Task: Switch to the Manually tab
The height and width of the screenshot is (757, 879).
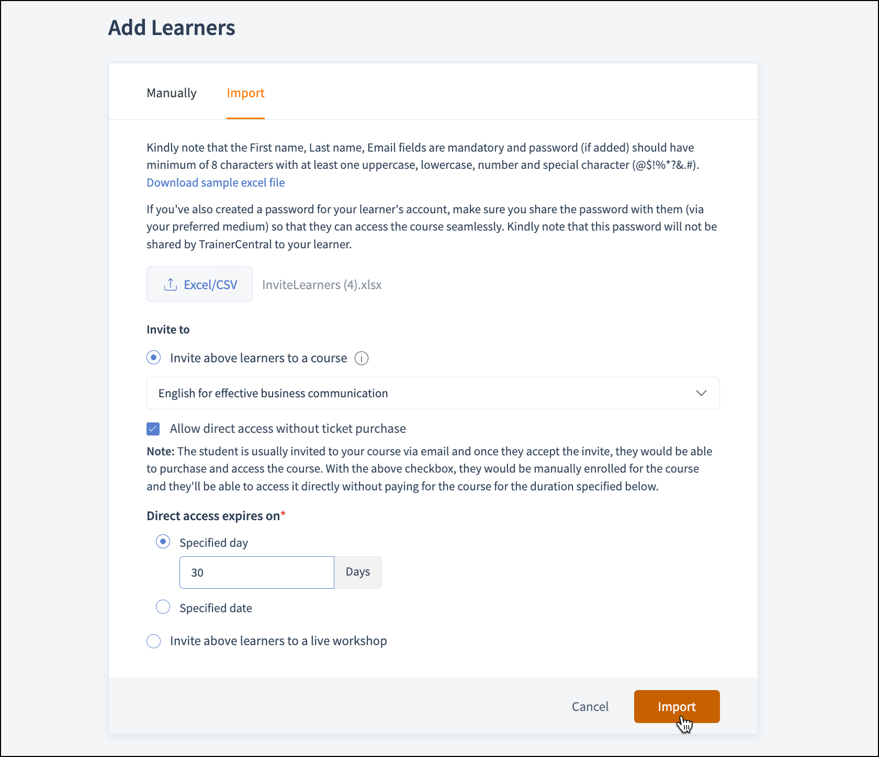Action: pos(172,93)
